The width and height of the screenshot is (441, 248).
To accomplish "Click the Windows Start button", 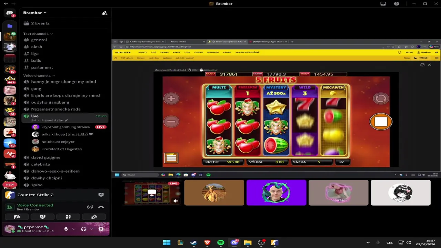I will 167,242.
